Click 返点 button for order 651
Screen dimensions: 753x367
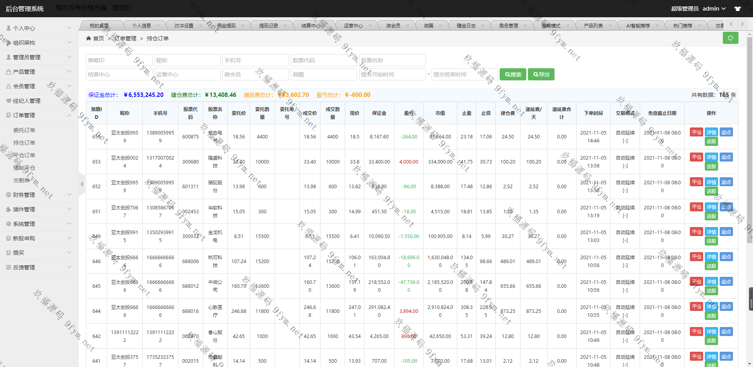[x=726, y=207]
